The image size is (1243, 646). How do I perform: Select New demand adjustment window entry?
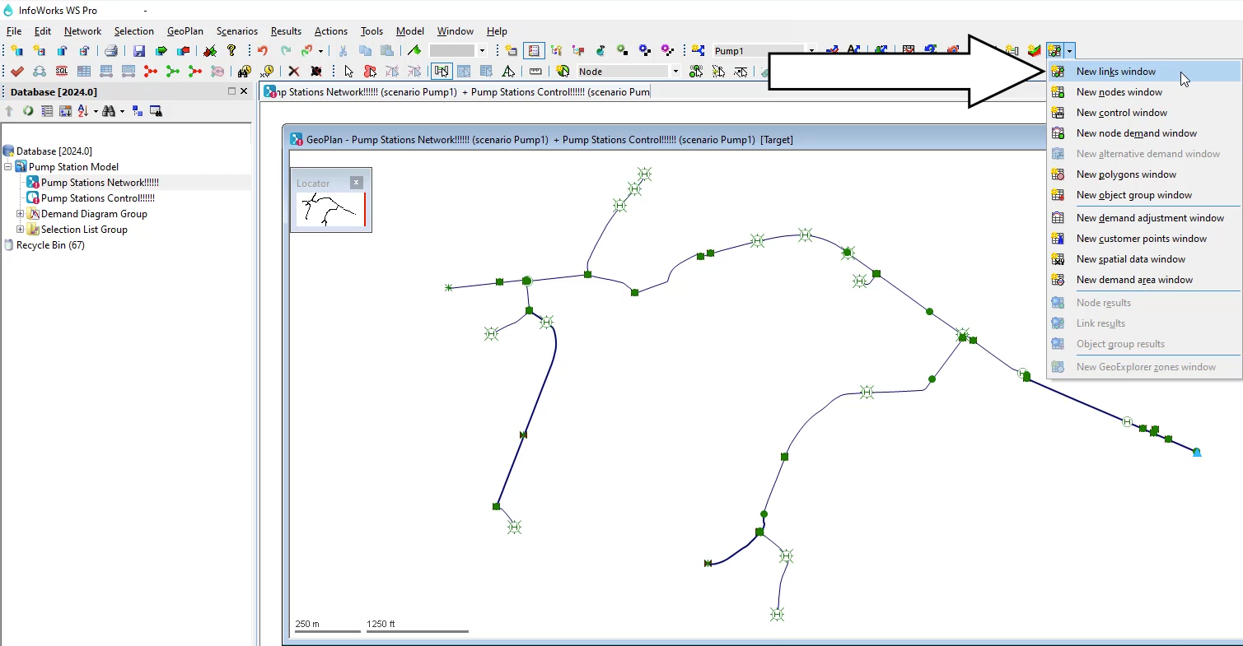1143,218
